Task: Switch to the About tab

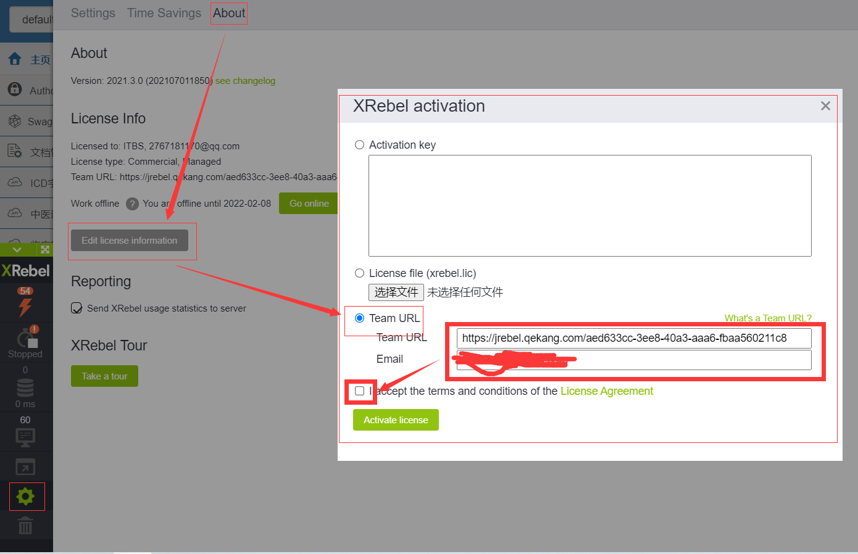Action: (229, 13)
